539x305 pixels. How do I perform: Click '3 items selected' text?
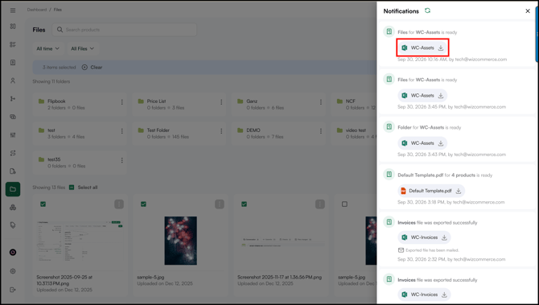click(59, 68)
